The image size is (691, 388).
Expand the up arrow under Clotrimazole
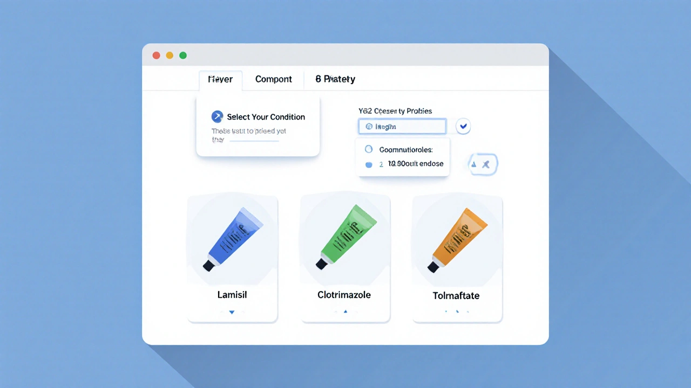click(x=345, y=311)
